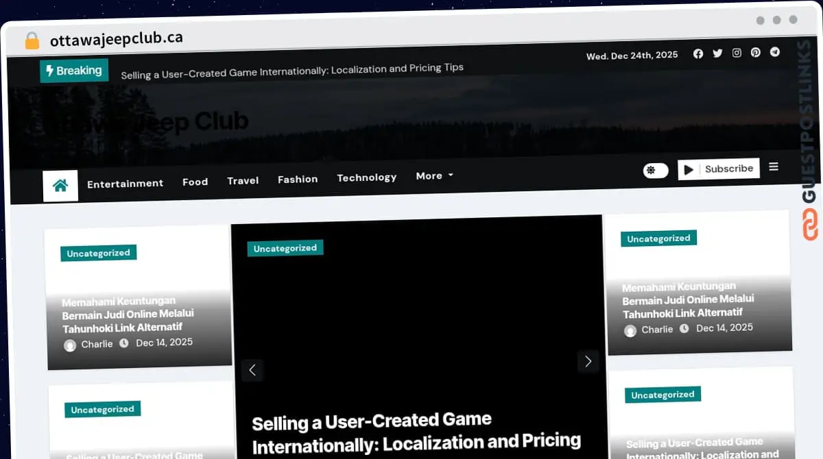Screen dimensions: 823x459
Task: Click Uncategorized tag on bottom-right card
Action: pos(663,395)
